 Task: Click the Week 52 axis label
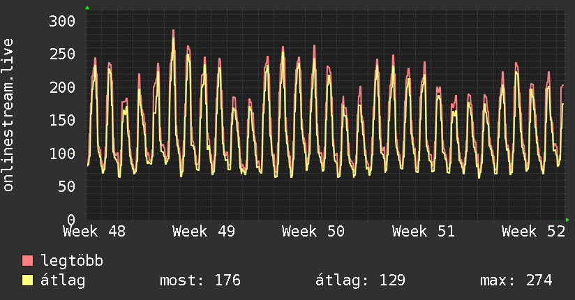pos(534,232)
